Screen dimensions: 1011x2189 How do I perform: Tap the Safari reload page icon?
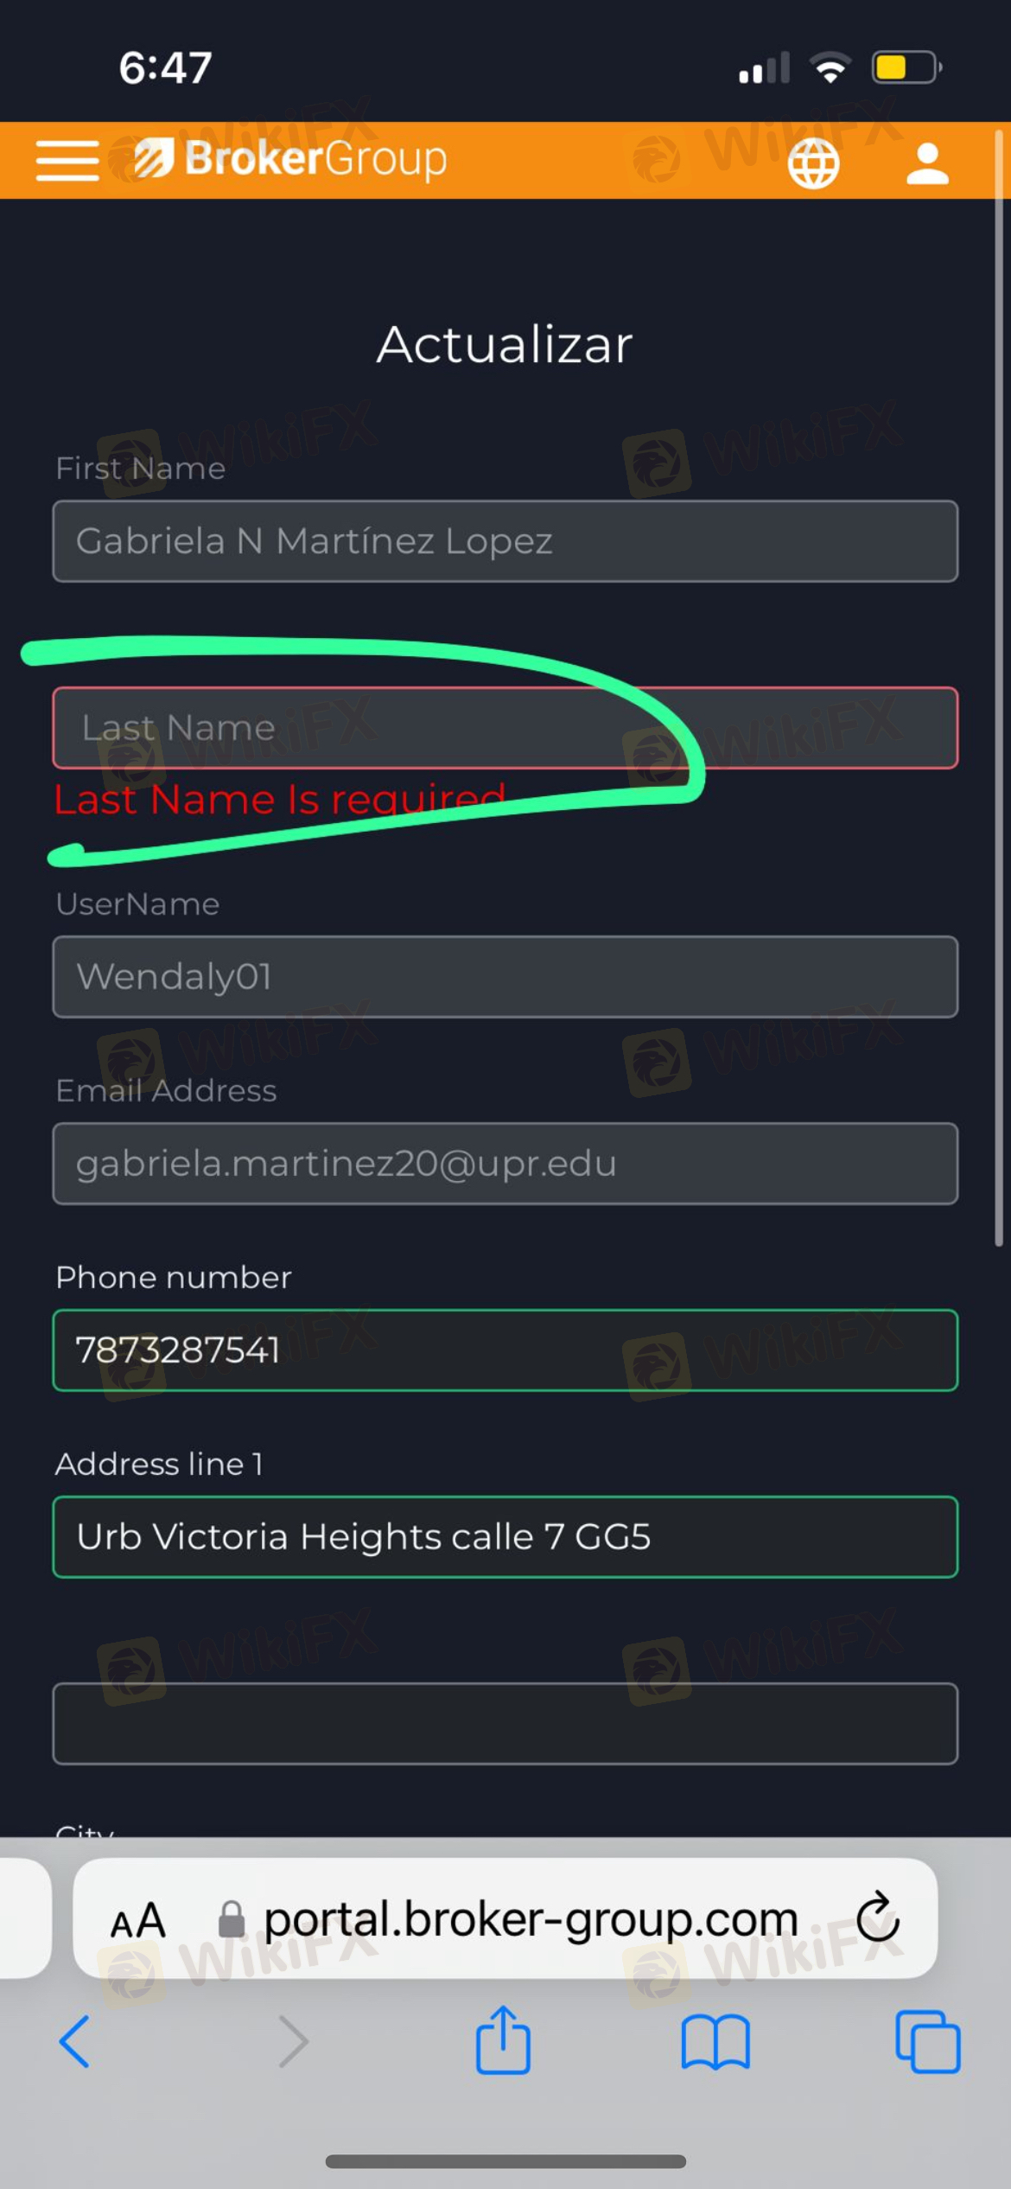878,1917
